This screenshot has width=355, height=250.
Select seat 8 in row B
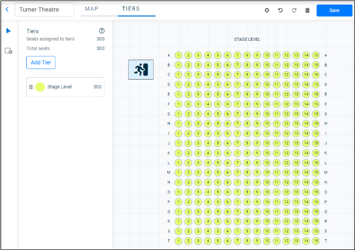pos(247,65)
